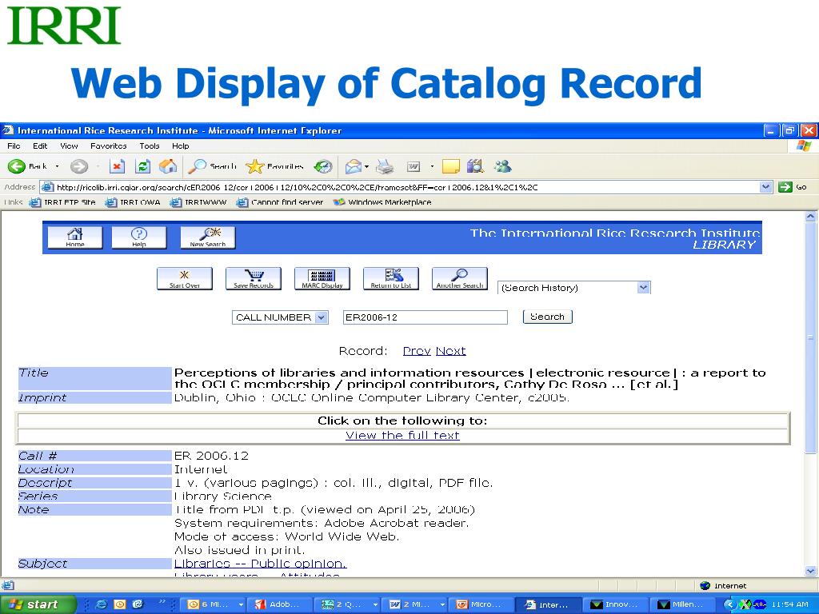Image resolution: width=819 pixels, height=614 pixels.
Task: Click the green Go arrow button
Action: (785, 186)
